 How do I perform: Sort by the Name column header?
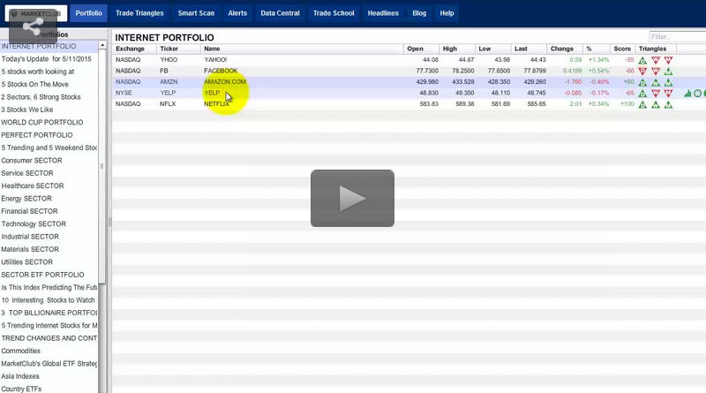[212, 49]
